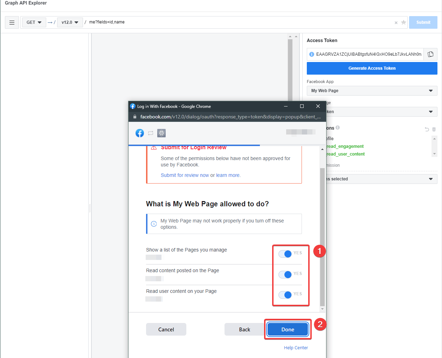Click permissions list scrollbar down arrow

point(434,154)
